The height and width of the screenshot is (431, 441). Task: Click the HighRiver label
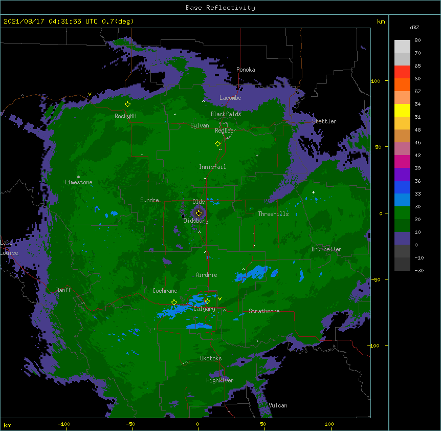click(219, 380)
